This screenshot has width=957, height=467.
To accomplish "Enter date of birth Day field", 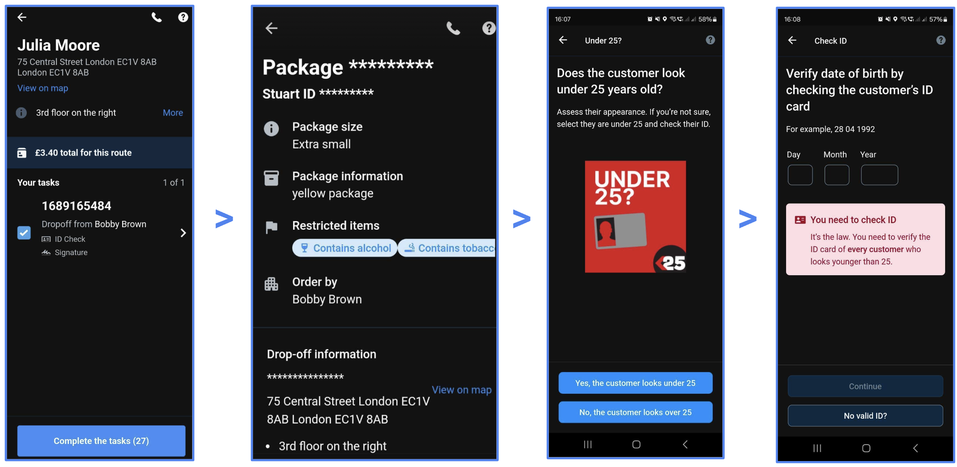I will [799, 174].
